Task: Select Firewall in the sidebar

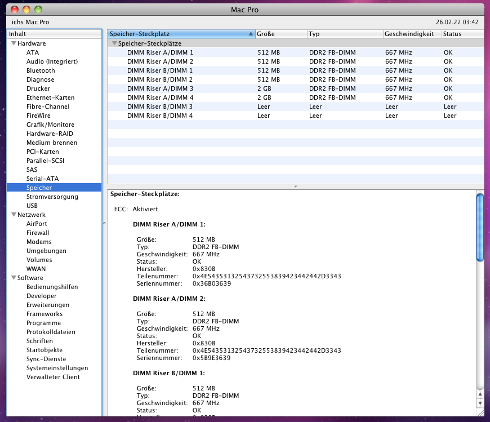Action: [38, 233]
